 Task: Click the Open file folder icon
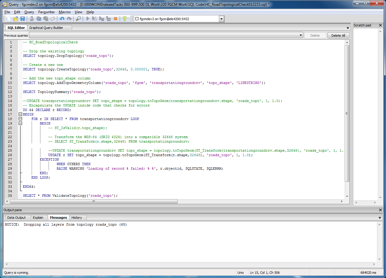coord(15,19)
